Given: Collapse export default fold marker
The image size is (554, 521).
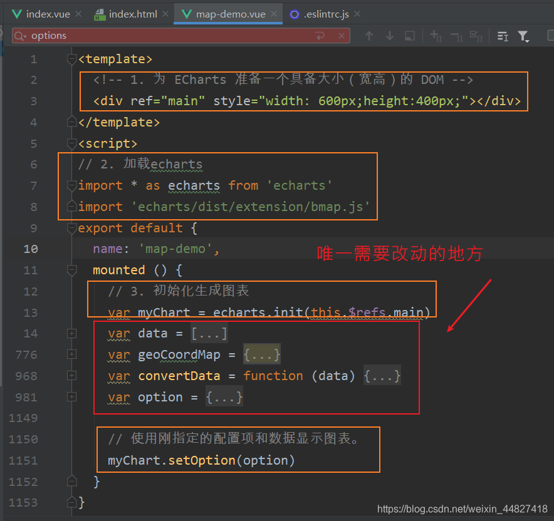Looking at the screenshot, I should tap(71, 228).
